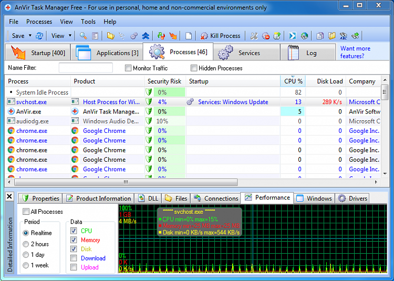Select the 2 hours period option
394x281 pixels.
26,244
